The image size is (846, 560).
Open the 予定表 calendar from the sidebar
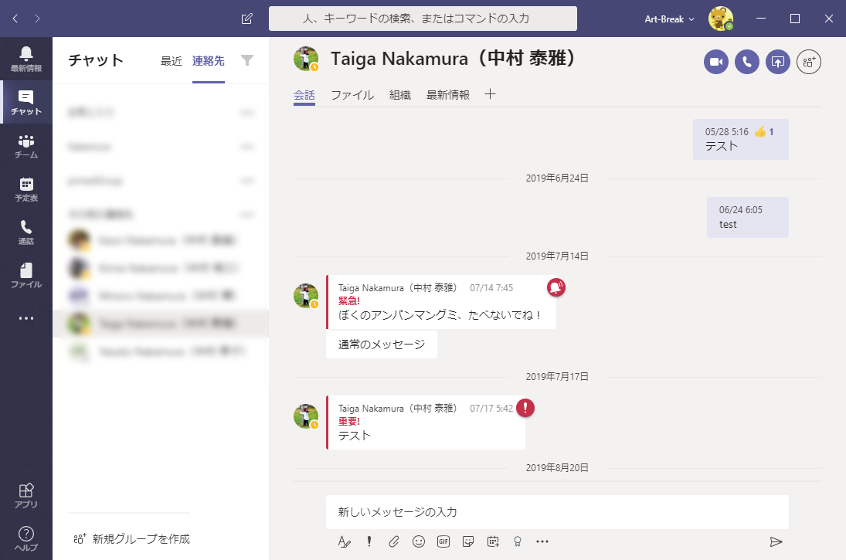[x=25, y=188]
